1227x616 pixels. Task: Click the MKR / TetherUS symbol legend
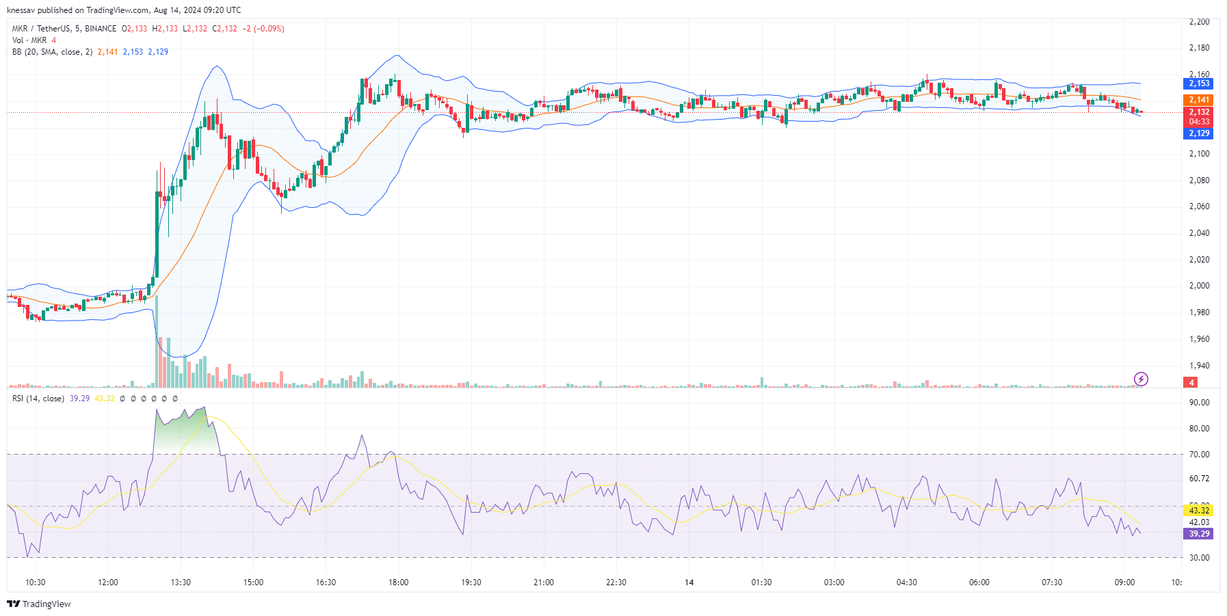tap(64, 29)
